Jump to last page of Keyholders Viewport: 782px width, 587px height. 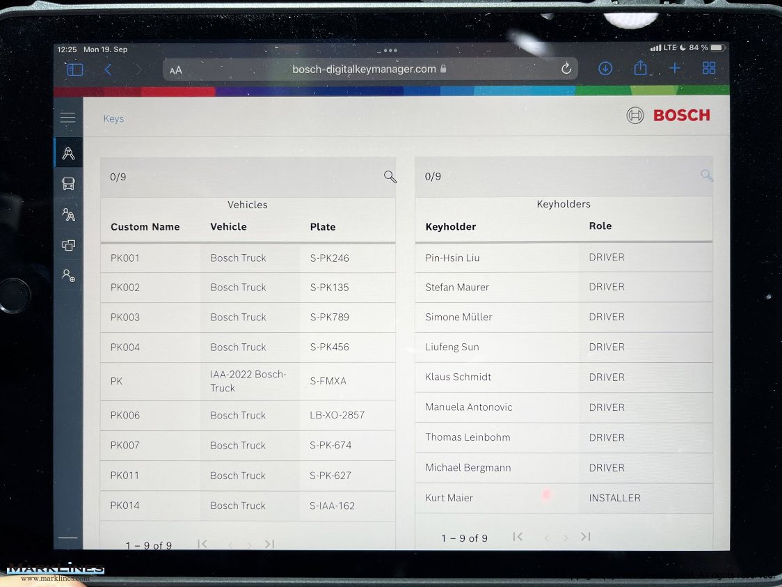586,537
